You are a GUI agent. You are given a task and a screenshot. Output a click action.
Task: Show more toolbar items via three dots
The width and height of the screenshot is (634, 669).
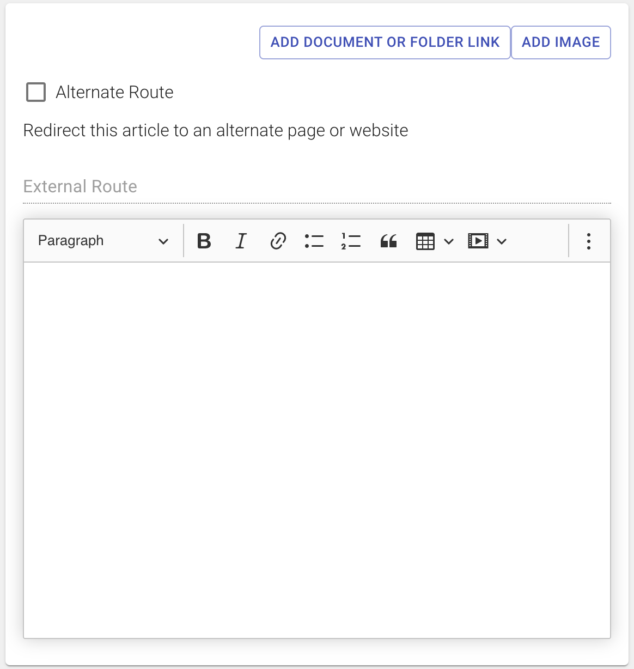tap(589, 241)
